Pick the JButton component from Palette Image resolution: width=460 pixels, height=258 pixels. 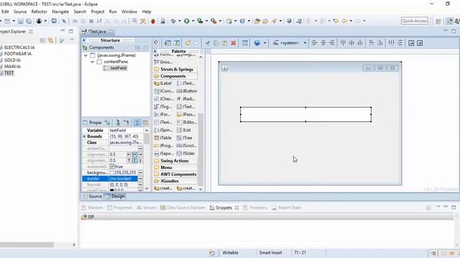pos(187,91)
